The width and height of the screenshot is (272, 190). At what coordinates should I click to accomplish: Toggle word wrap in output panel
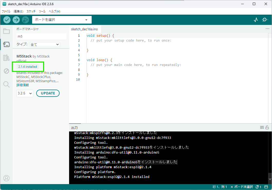tap(262, 127)
